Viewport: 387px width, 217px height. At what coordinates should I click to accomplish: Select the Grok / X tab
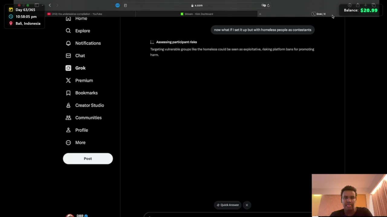pyautogui.click(x=319, y=14)
